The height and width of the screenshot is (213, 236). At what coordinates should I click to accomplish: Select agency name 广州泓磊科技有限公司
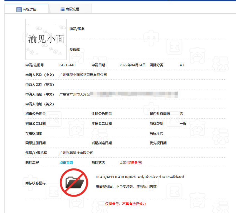click(x=76, y=153)
